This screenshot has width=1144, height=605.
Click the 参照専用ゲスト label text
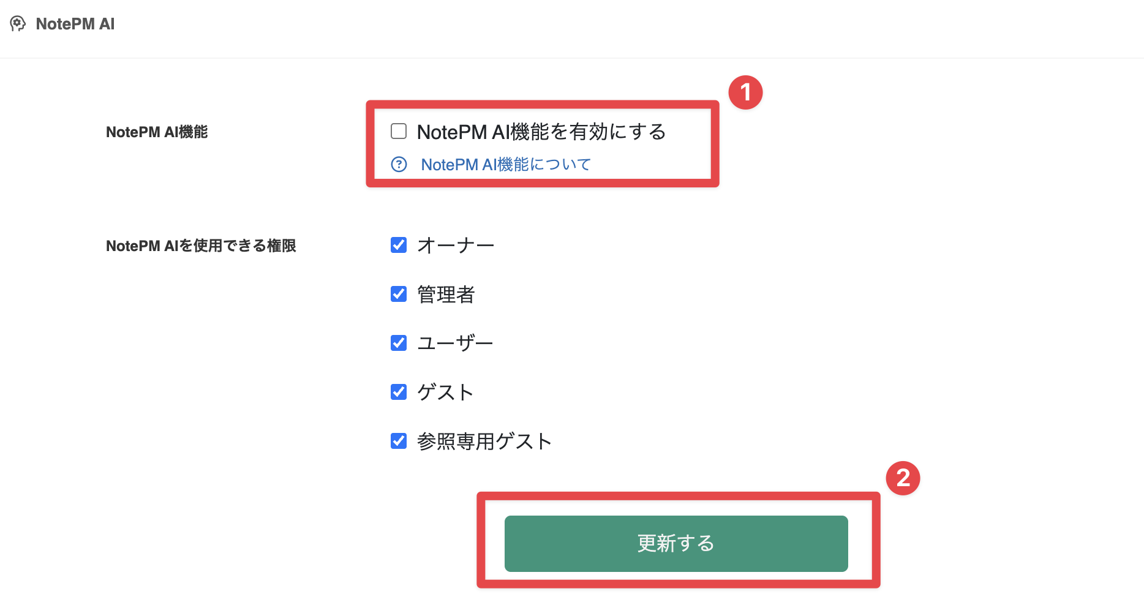coord(484,442)
